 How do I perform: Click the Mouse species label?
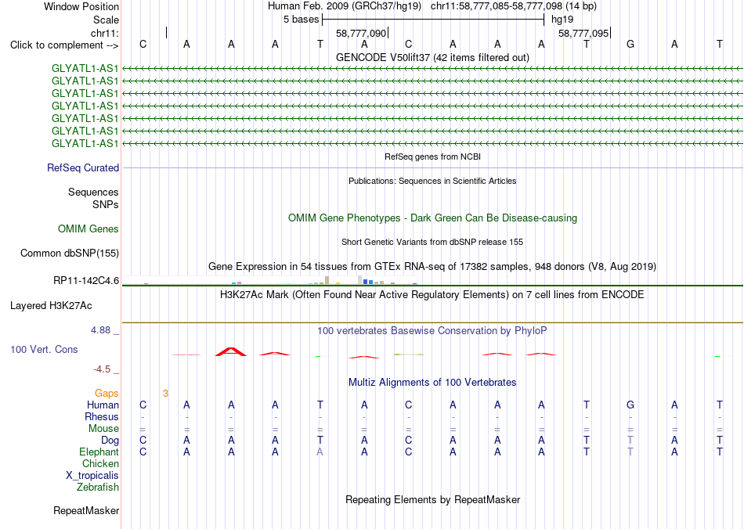click(x=103, y=429)
